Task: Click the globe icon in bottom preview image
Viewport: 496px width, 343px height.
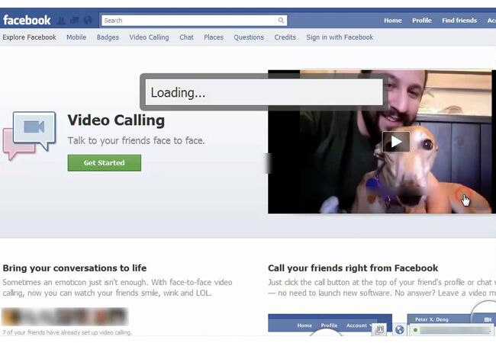Action: [400, 330]
